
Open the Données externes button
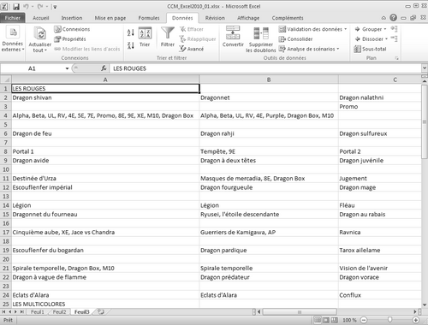pyautogui.click(x=13, y=39)
